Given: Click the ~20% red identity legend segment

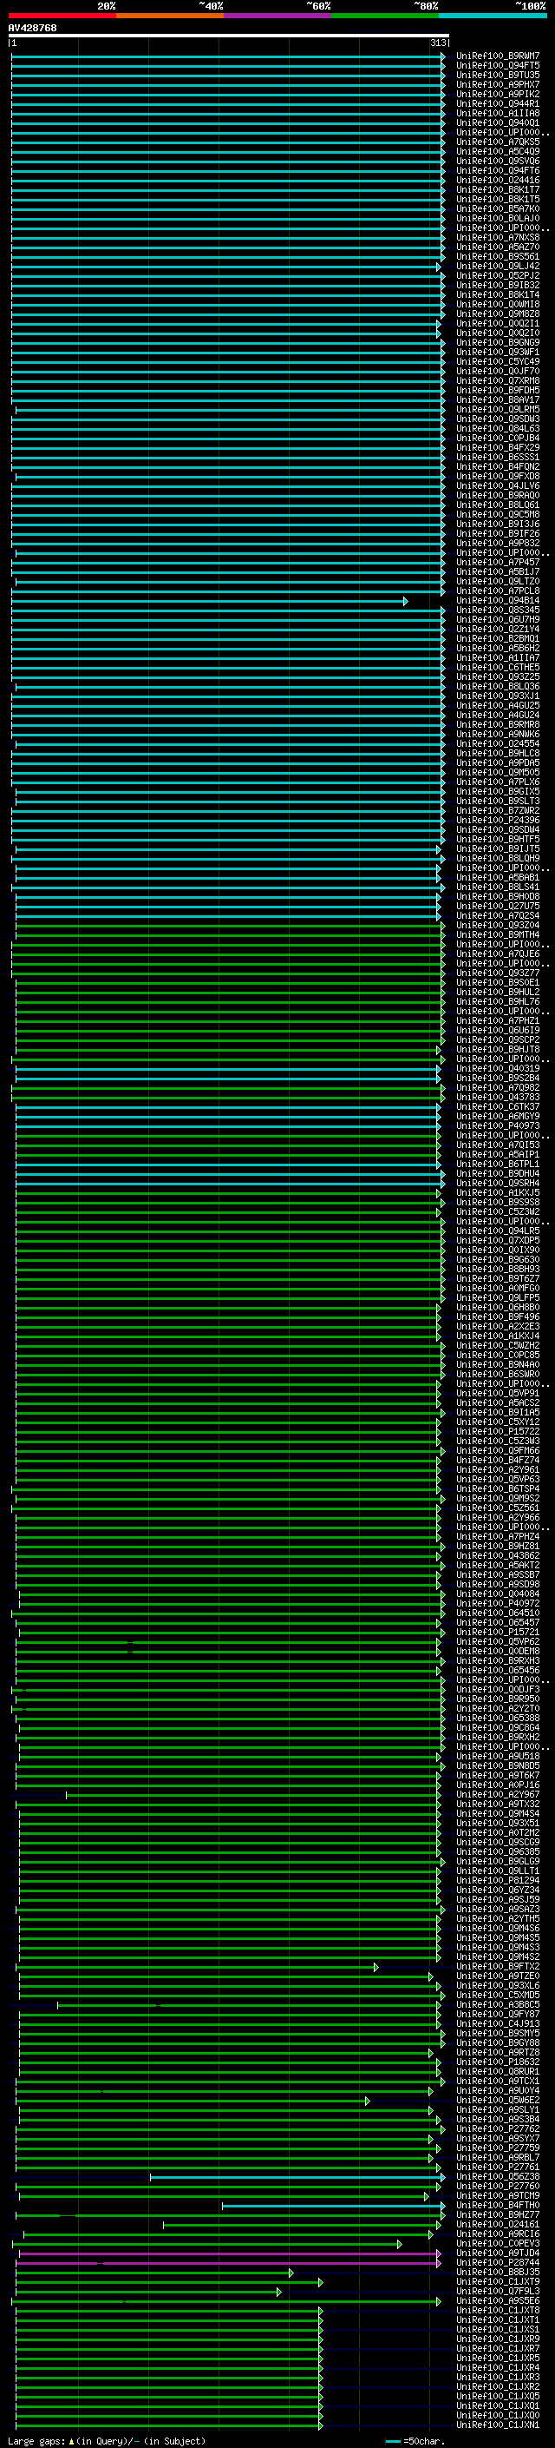Looking at the screenshot, I should (x=62, y=16).
